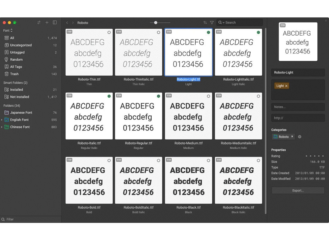Select the Installed smart folder
The width and height of the screenshot is (329, 242).
coord(31,89)
